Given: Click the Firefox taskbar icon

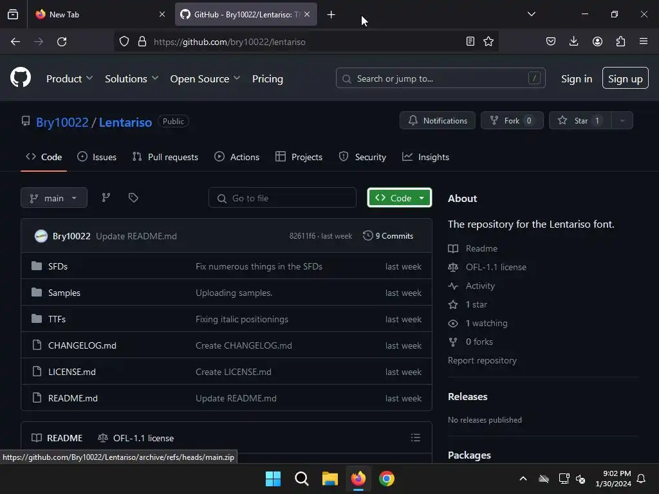Looking at the screenshot, I should click(358, 479).
